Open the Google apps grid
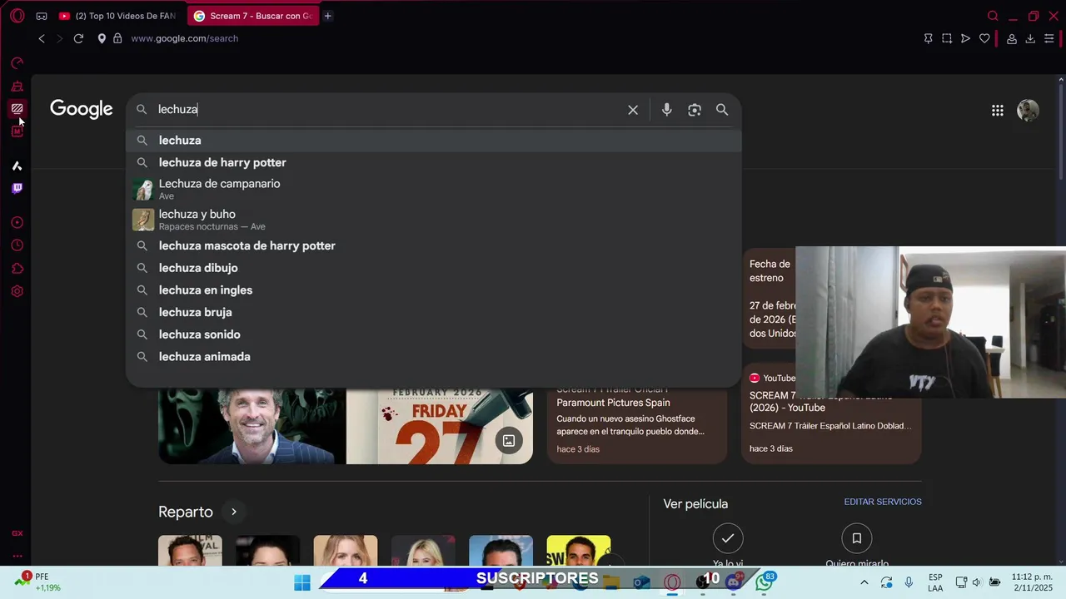The height and width of the screenshot is (599, 1066). (x=997, y=110)
